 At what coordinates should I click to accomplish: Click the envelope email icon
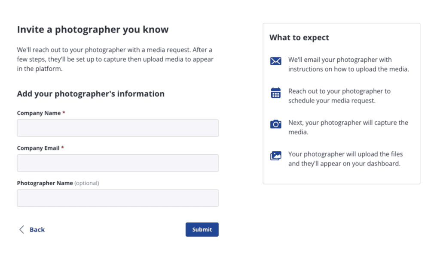275,61
